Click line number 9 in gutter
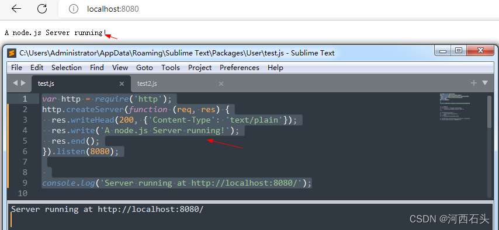The image size is (499, 230). tap(25, 183)
